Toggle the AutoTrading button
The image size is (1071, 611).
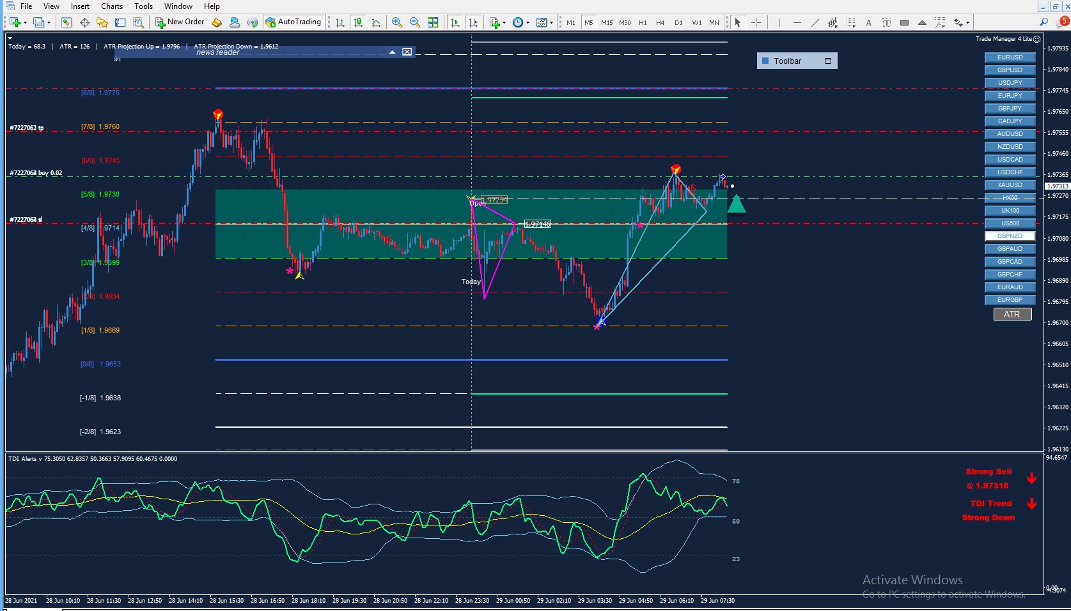click(x=293, y=22)
